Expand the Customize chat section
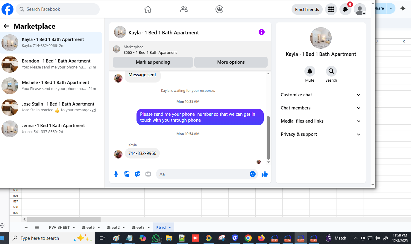The image size is (411, 244). coord(321,95)
